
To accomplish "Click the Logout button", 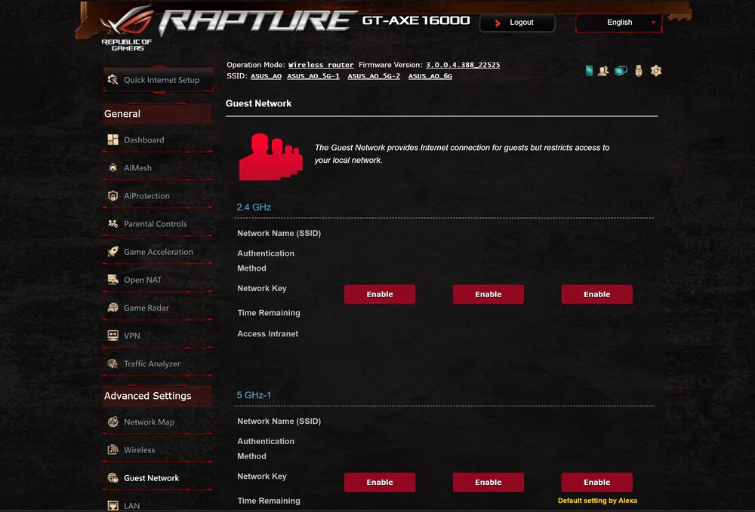I will coord(517,23).
